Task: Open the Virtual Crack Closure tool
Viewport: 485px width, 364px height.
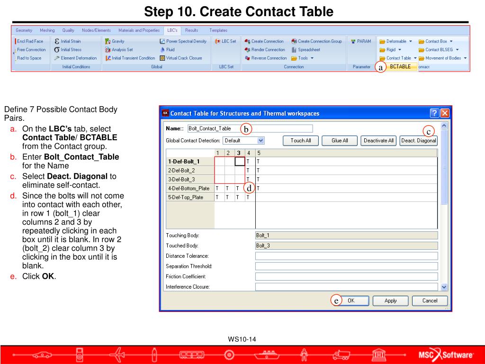Action: pos(180,58)
